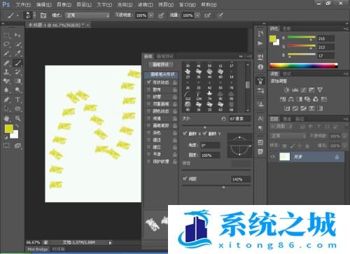The image size is (350, 254).
Task: Toggle Quick Mask mode icon
Action: pyautogui.click(x=6, y=146)
